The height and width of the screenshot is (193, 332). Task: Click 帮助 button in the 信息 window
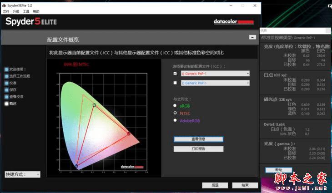pos(279,170)
